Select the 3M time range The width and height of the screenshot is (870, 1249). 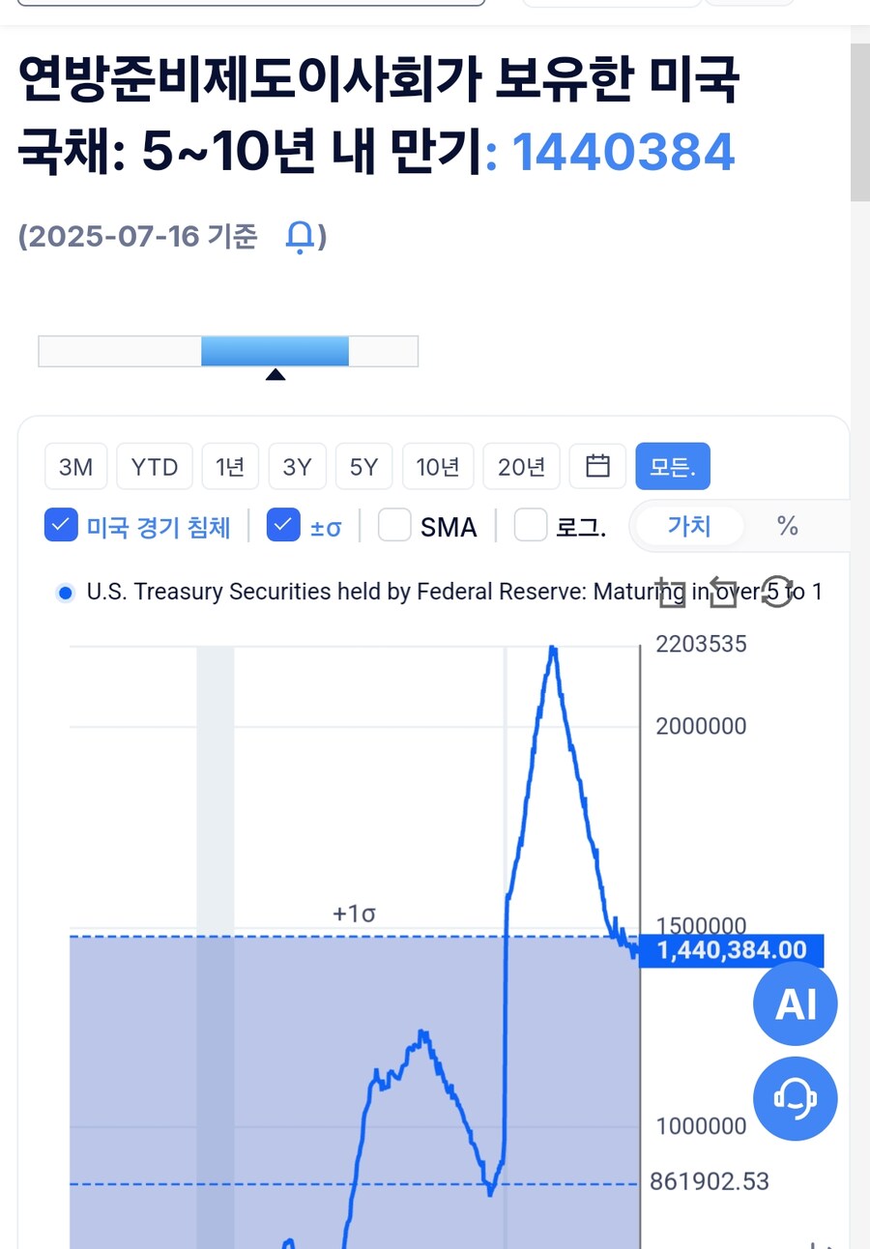coord(75,467)
